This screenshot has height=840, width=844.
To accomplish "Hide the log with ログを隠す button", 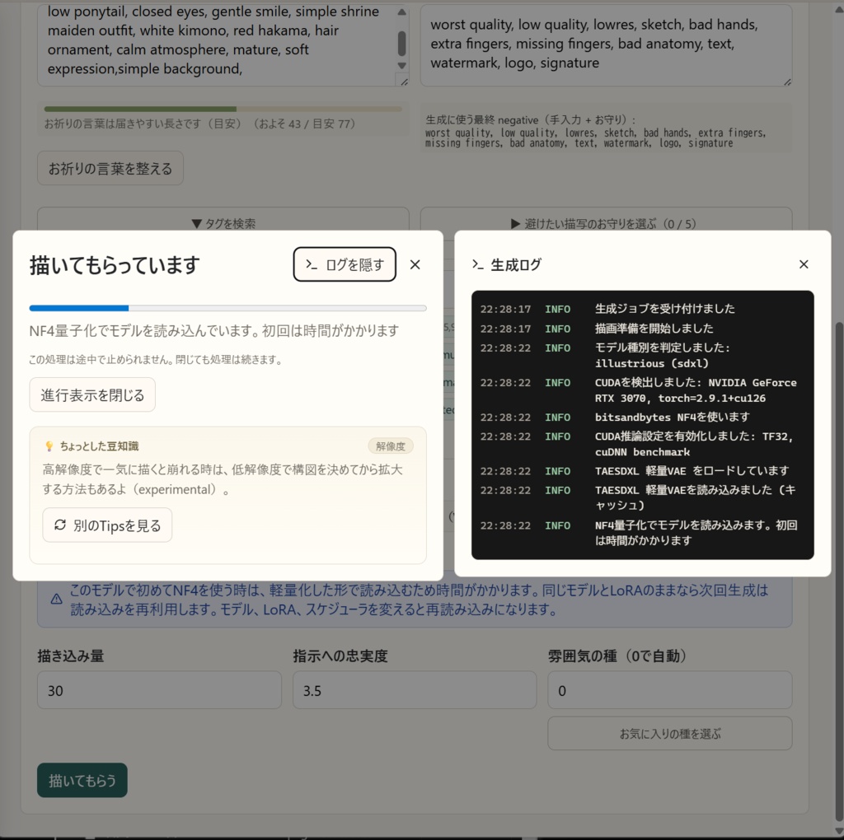I will click(345, 264).
